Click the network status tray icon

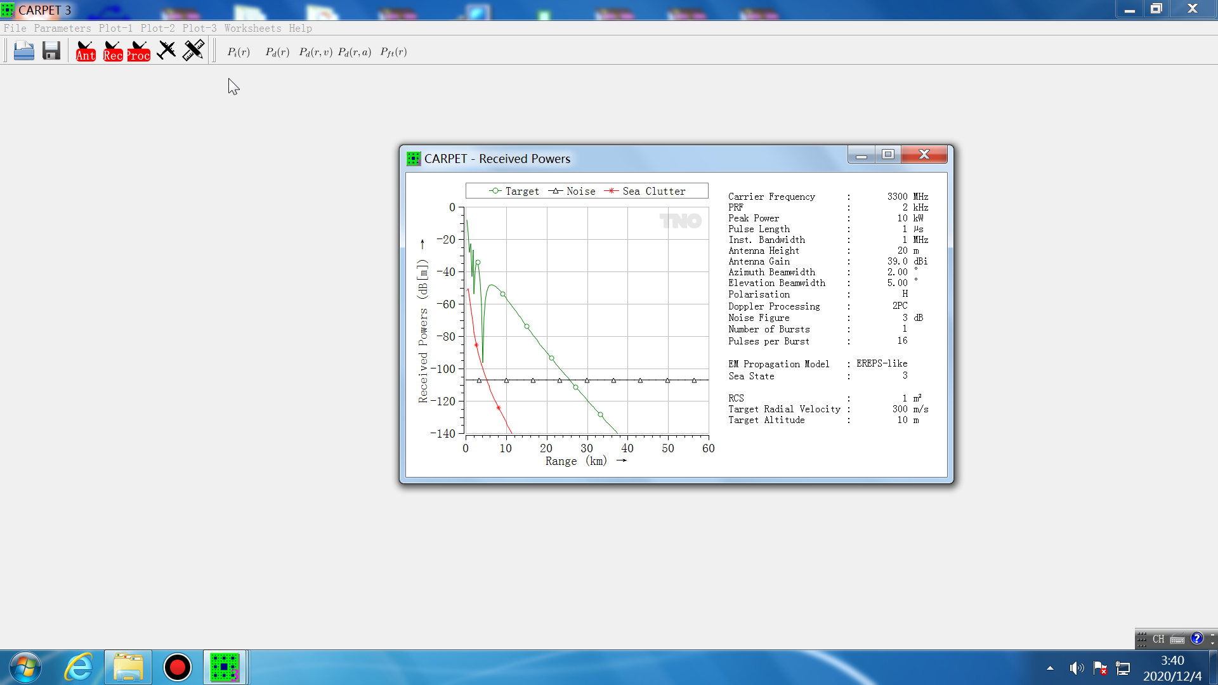coord(1123,668)
